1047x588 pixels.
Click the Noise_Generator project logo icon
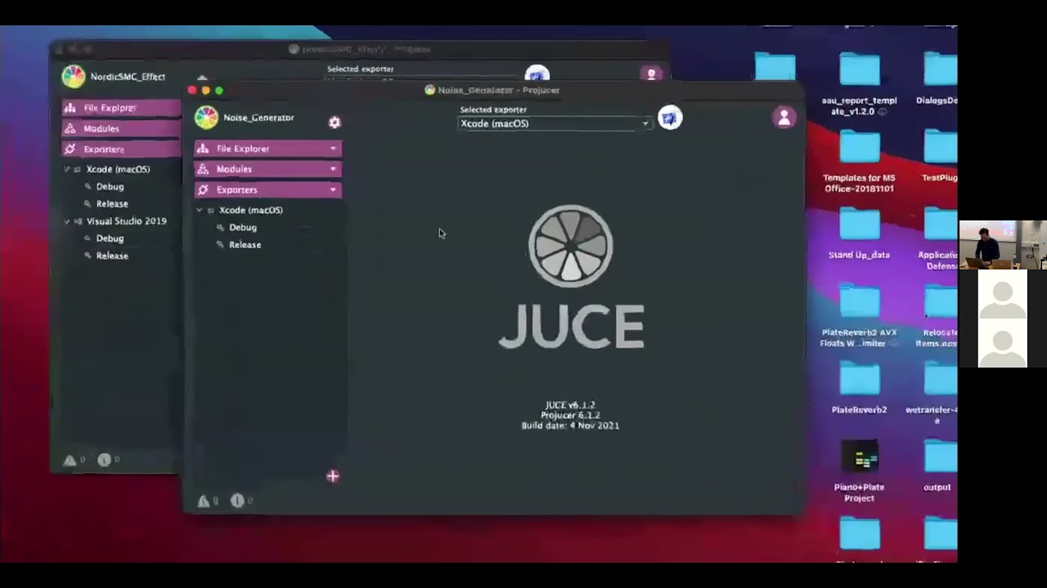(206, 118)
